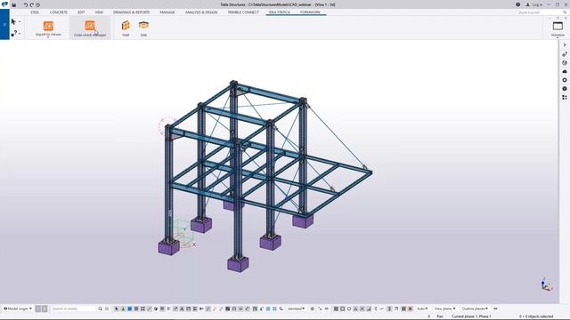Open the Help question mark icon

pos(517,4)
